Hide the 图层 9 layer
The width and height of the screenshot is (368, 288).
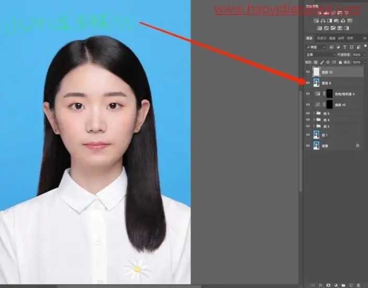click(x=308, y=82)
